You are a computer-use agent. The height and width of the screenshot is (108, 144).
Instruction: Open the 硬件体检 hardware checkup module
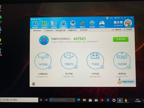click(35, 25)
